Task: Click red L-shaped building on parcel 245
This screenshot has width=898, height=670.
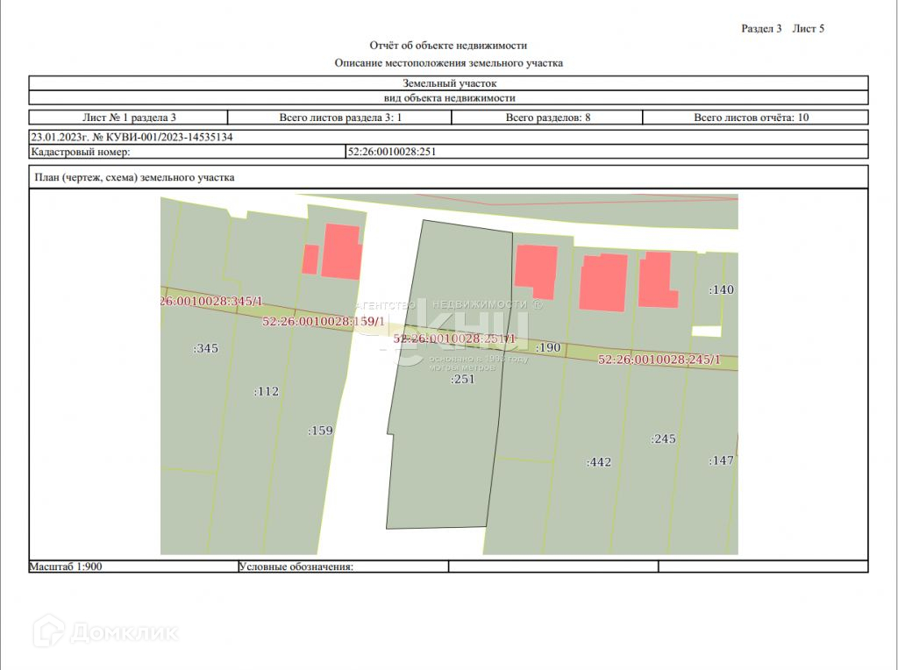Action: click(656, 280)
